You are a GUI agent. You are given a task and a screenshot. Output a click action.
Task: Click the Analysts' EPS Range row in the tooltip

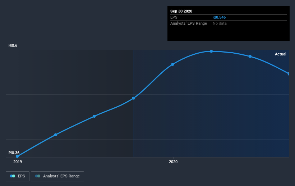229,23
